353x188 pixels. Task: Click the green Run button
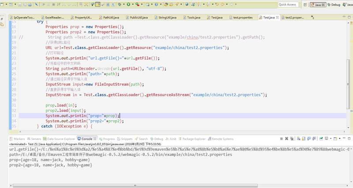128,4
